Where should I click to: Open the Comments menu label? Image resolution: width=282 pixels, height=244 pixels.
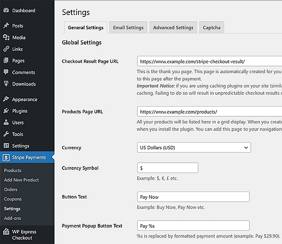23,72
